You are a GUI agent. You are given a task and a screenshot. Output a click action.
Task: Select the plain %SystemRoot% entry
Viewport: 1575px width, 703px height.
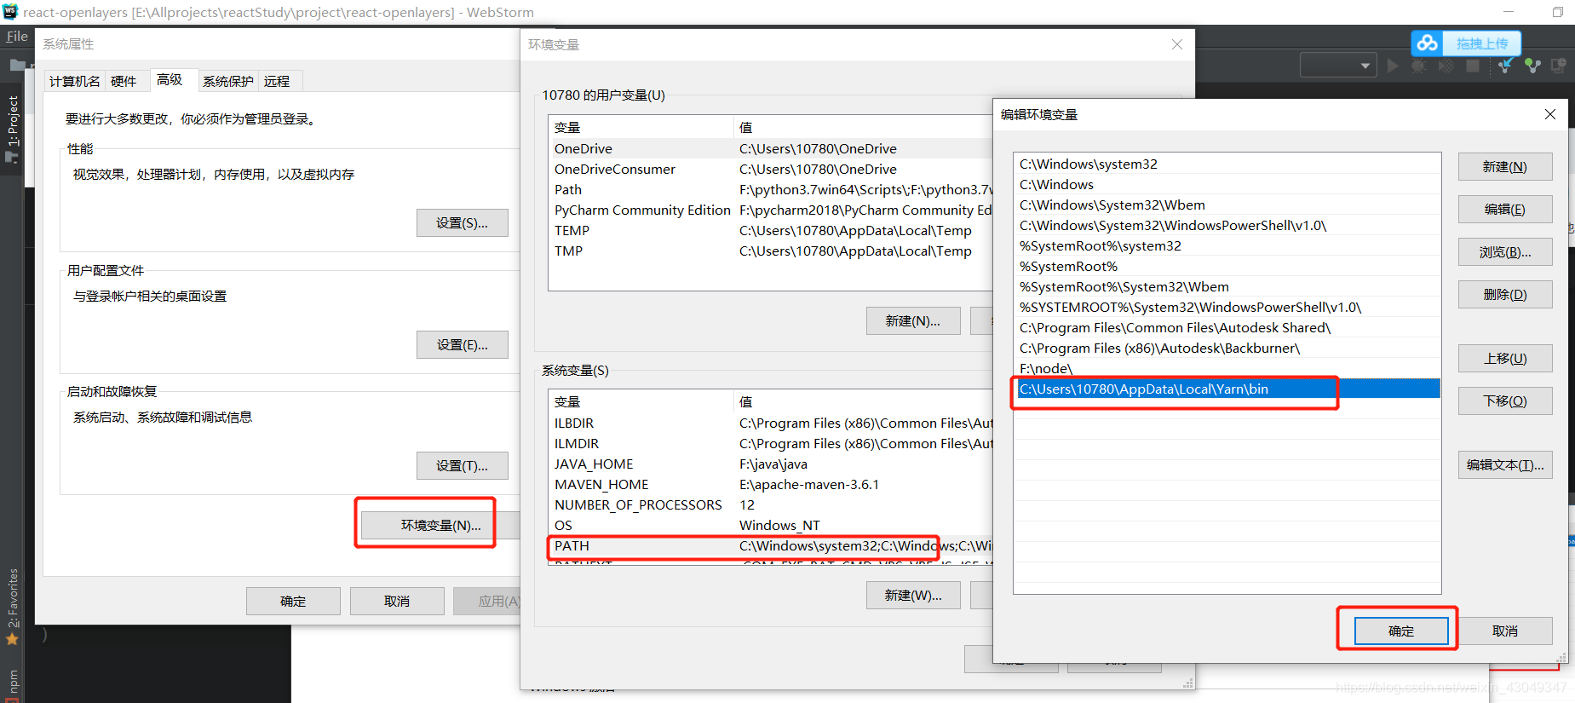pyautogui.click(x=1227, y=266)
